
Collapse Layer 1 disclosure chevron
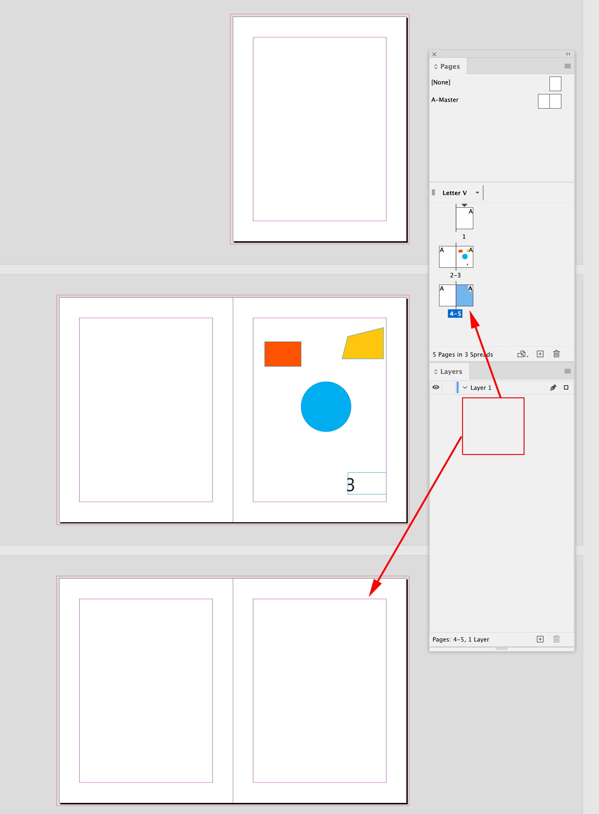click(465, 387)
